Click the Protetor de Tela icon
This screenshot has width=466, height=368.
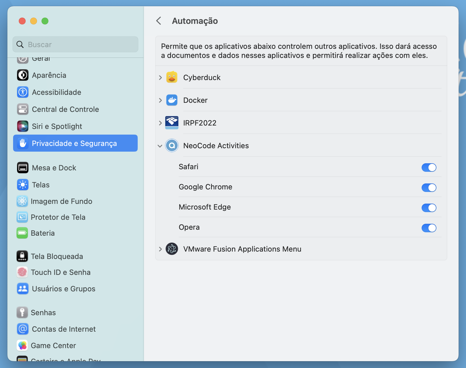(22, 217)
